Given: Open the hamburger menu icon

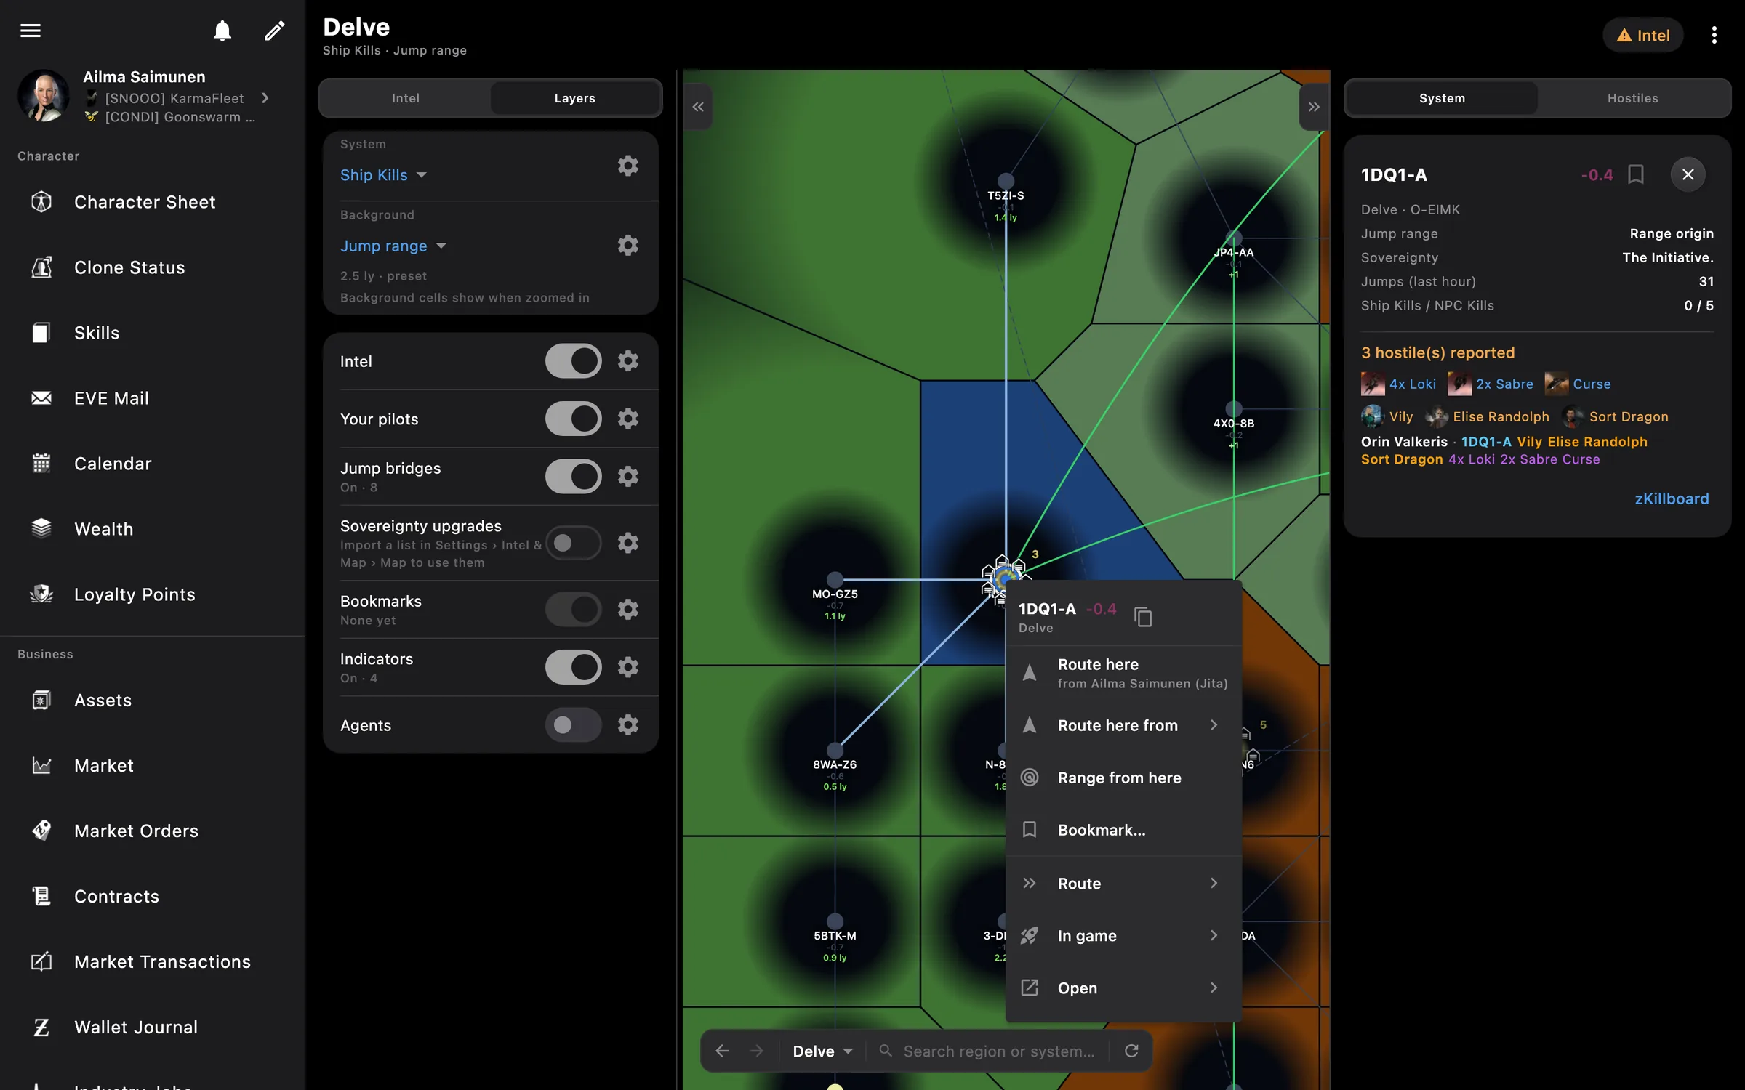Looking at the screenshot, I should click(31, 31).
